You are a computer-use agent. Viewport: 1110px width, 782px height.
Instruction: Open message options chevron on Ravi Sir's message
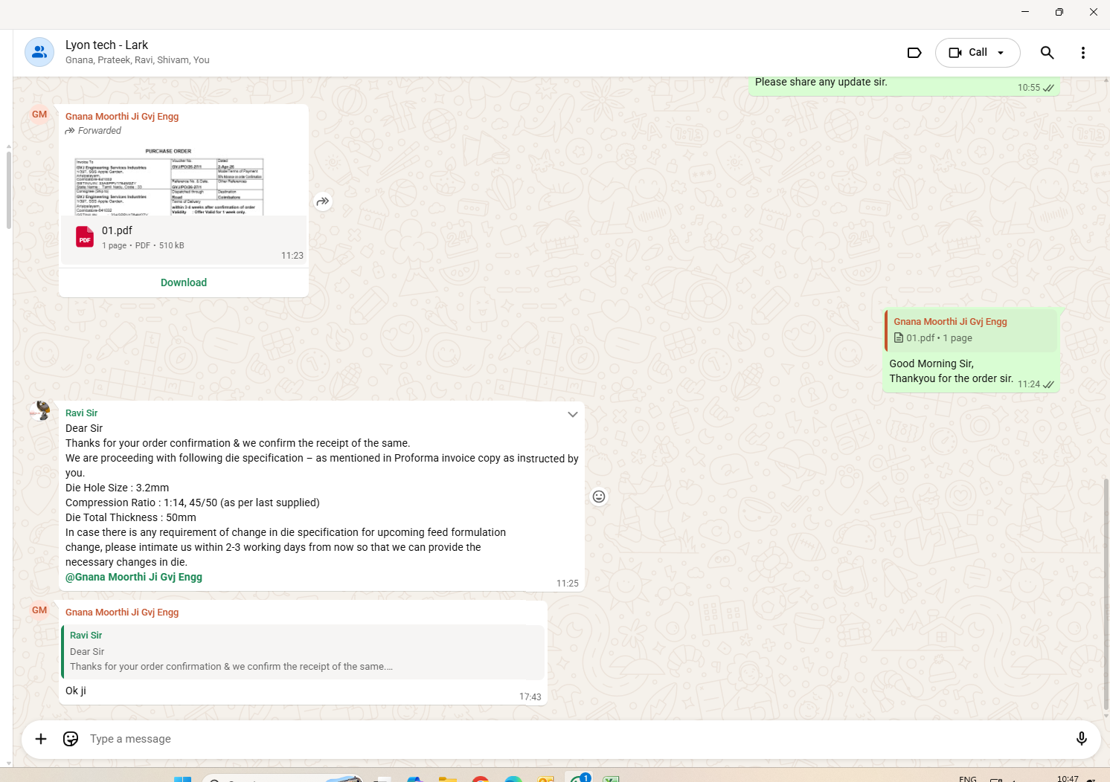point(572,414)
